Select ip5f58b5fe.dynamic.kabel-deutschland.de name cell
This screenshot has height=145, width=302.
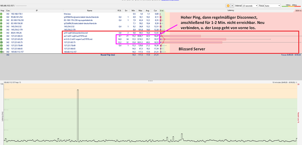coord(81,17)
